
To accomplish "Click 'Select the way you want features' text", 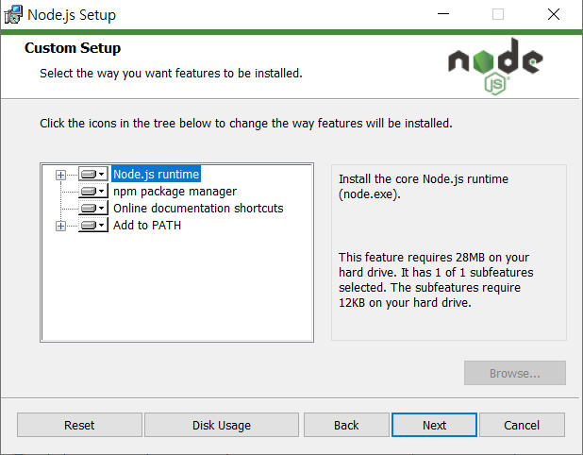I will tap(171, 74).
